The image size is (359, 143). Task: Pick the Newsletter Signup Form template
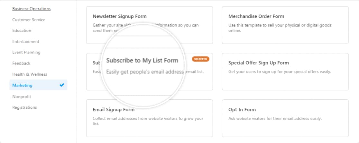point(119,16)
